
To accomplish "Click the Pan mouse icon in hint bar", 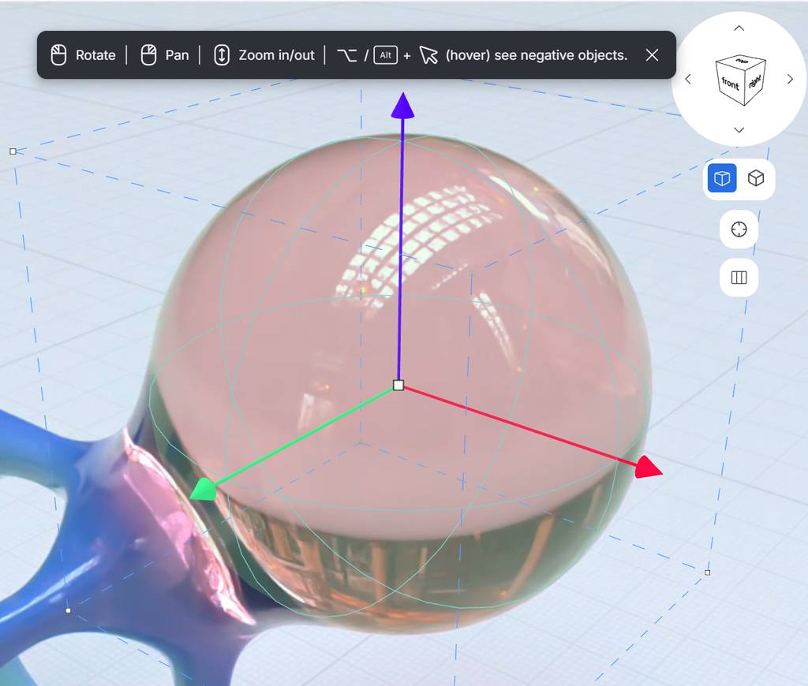I will click(148, 55).
